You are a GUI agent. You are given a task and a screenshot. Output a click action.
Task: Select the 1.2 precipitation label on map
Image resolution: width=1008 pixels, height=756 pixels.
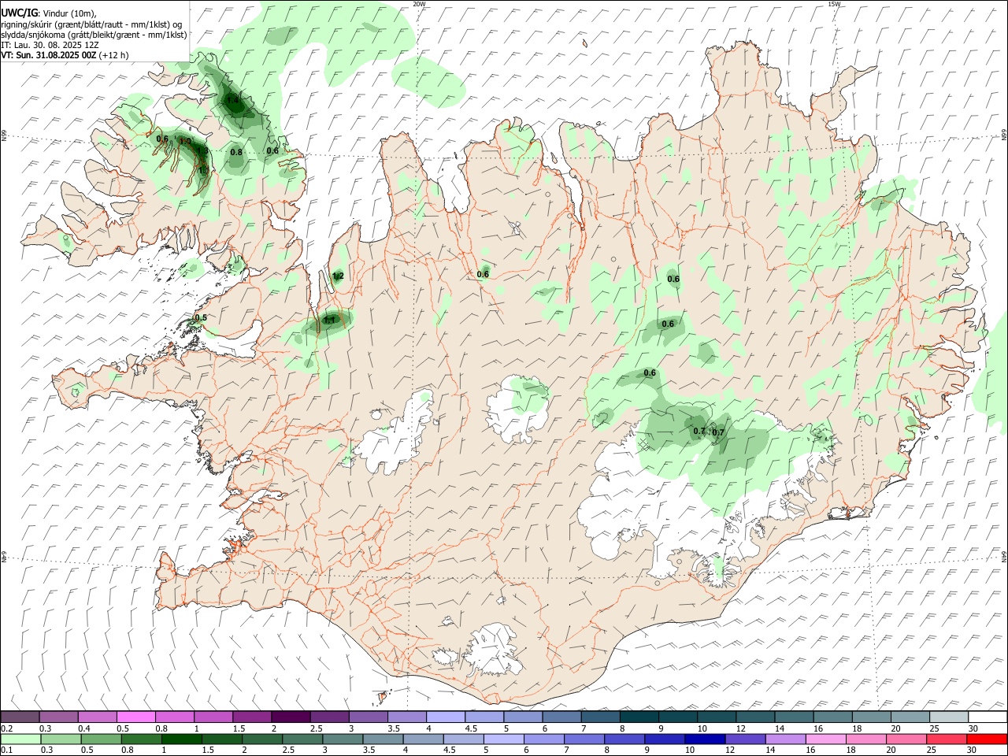(x=338, y=276)
